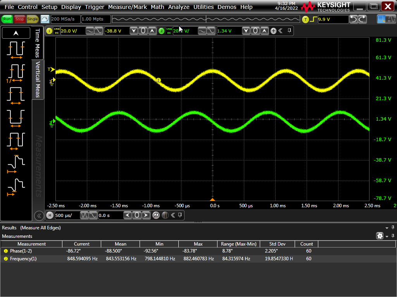
Task: Collapse the measurement sidebar with double chevron
Action: (38, 215)
